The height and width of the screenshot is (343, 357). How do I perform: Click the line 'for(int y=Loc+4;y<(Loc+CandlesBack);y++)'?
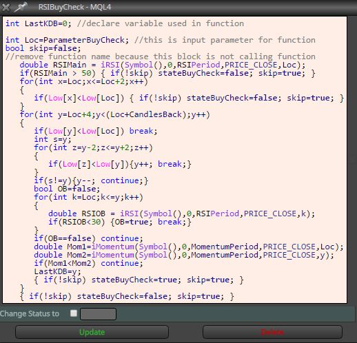(x=115, y=114)
